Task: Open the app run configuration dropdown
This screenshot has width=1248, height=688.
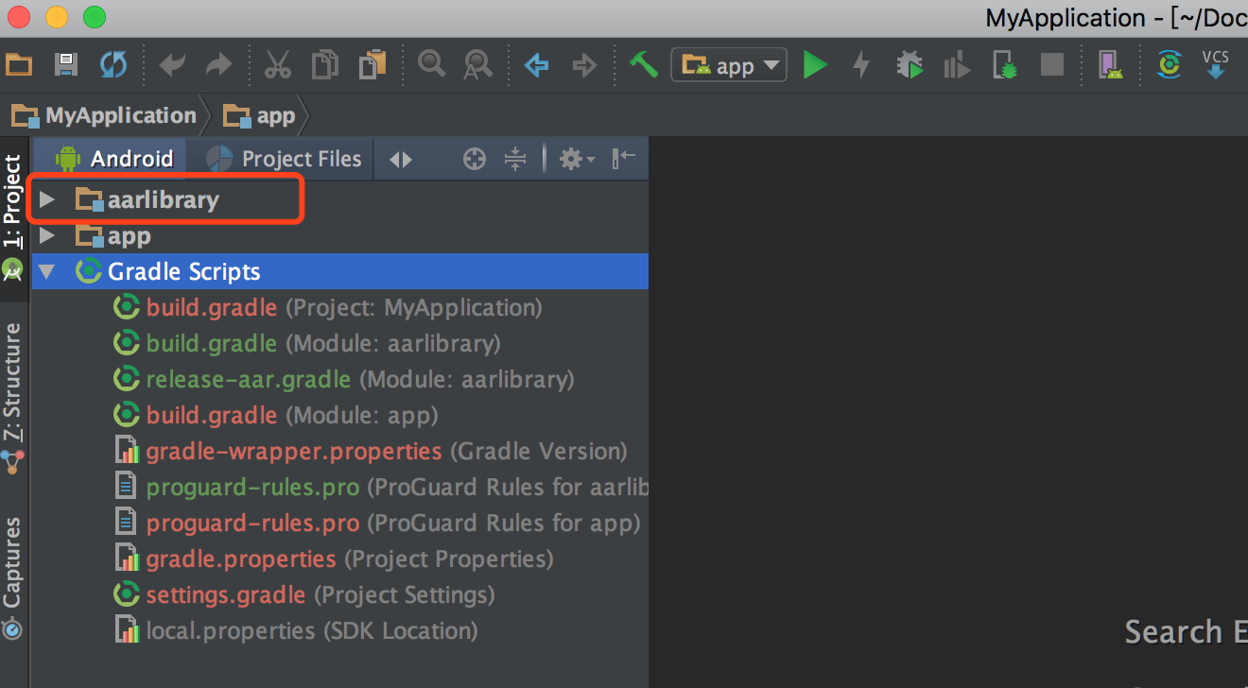Action: click(x=729, y=65)
